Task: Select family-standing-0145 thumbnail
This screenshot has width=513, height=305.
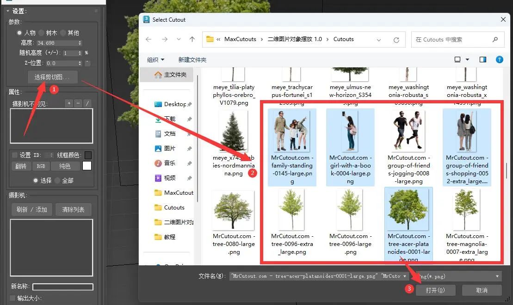Action: (x=292, y=131)
